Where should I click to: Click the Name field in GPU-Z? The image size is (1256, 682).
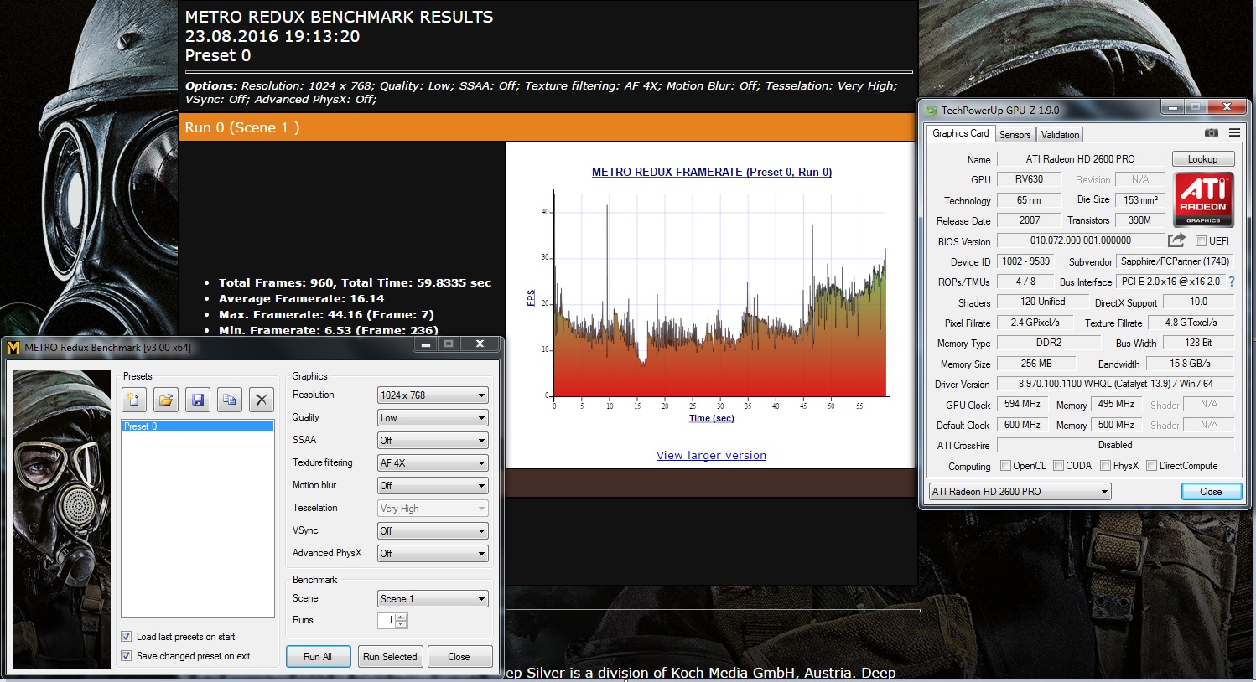coord(1081,159)
